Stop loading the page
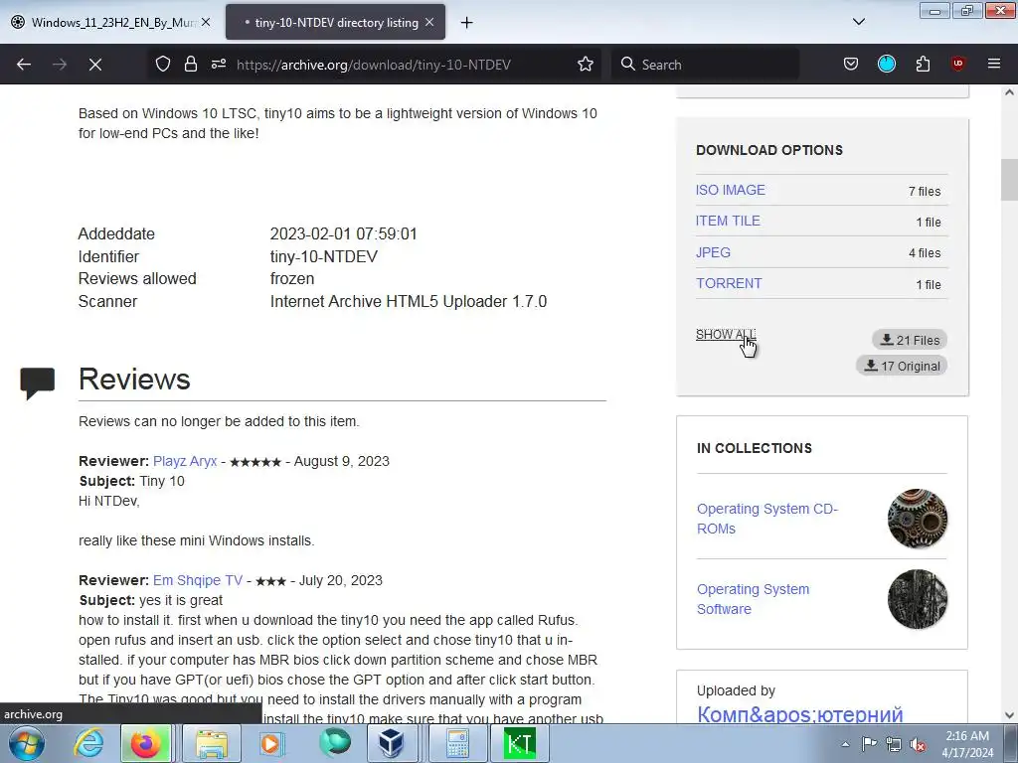1018x763 pixels. pos(94,65)
